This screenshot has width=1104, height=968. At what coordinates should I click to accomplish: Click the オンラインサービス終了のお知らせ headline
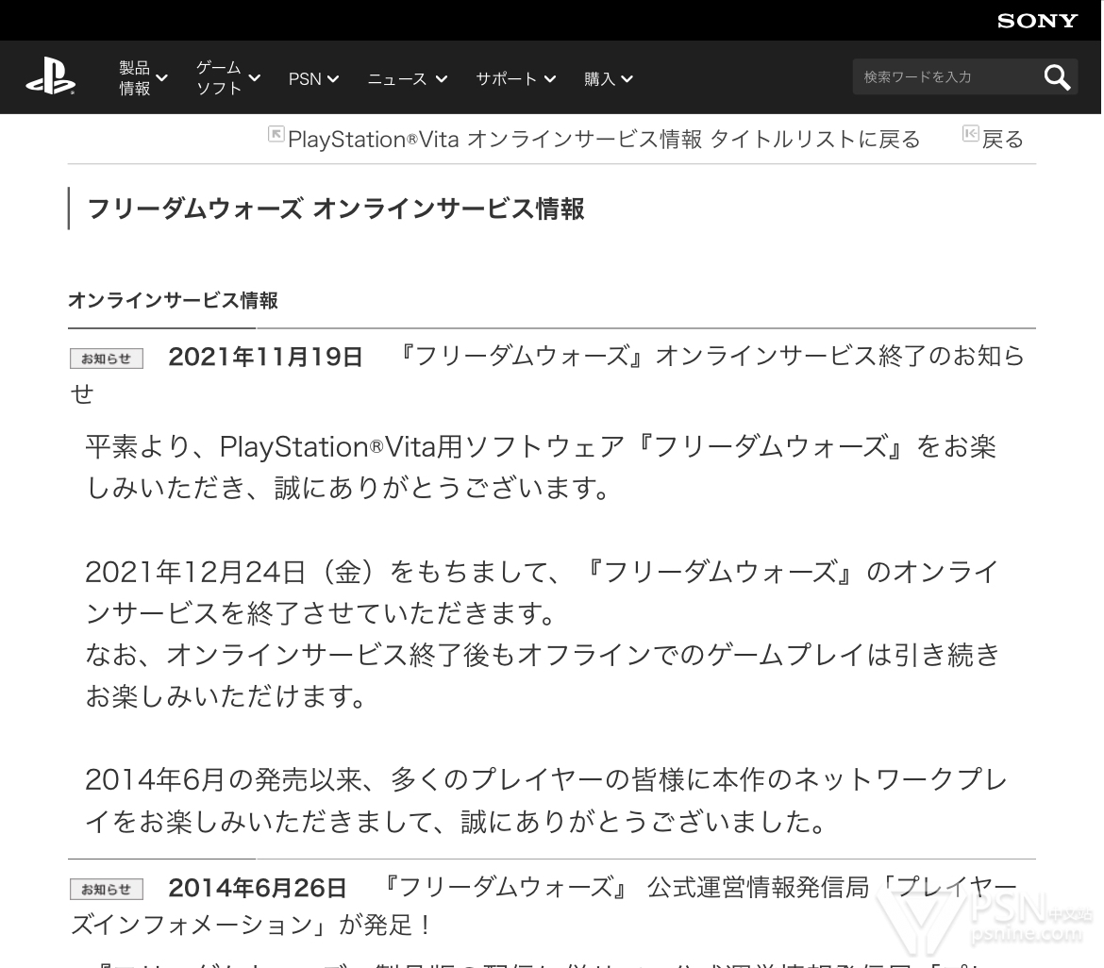point(547,375)
